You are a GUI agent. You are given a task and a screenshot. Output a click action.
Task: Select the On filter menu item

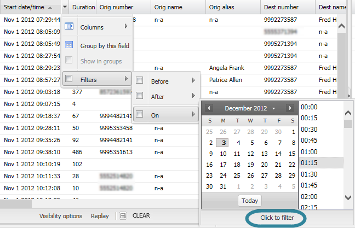coord(165,114)
